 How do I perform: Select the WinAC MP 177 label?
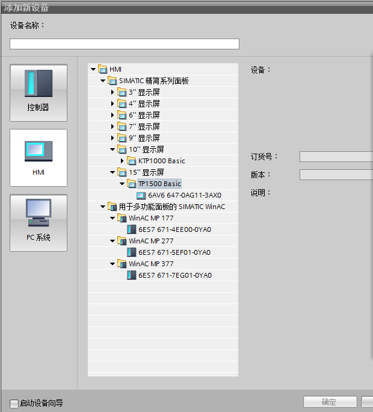tap(151, 218)
